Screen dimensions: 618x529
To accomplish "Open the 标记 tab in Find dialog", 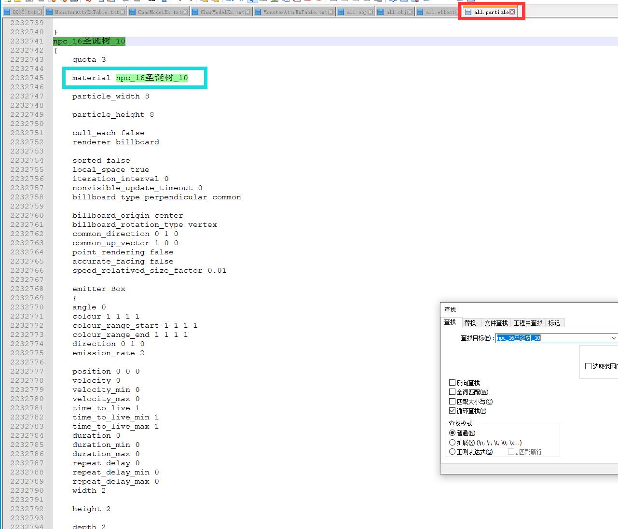I will click(554, 323).
